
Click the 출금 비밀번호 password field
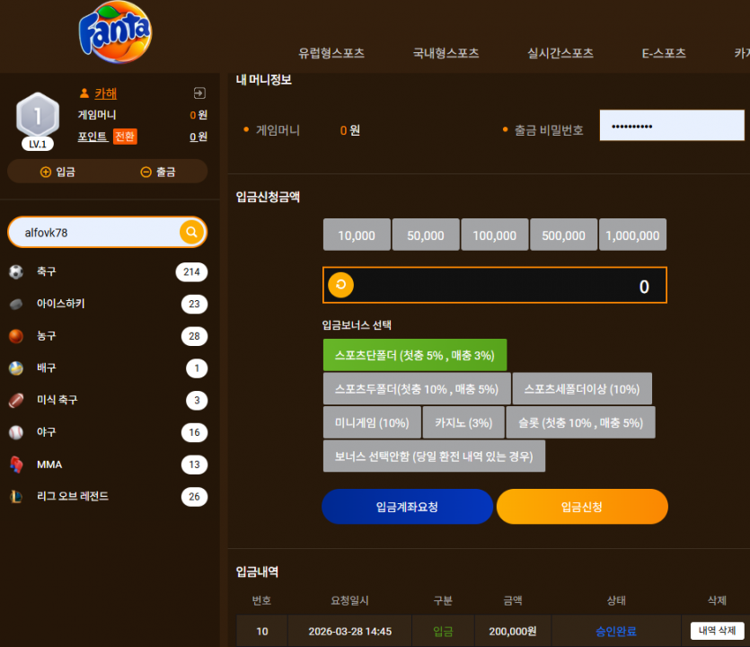(x=672, y=126)
